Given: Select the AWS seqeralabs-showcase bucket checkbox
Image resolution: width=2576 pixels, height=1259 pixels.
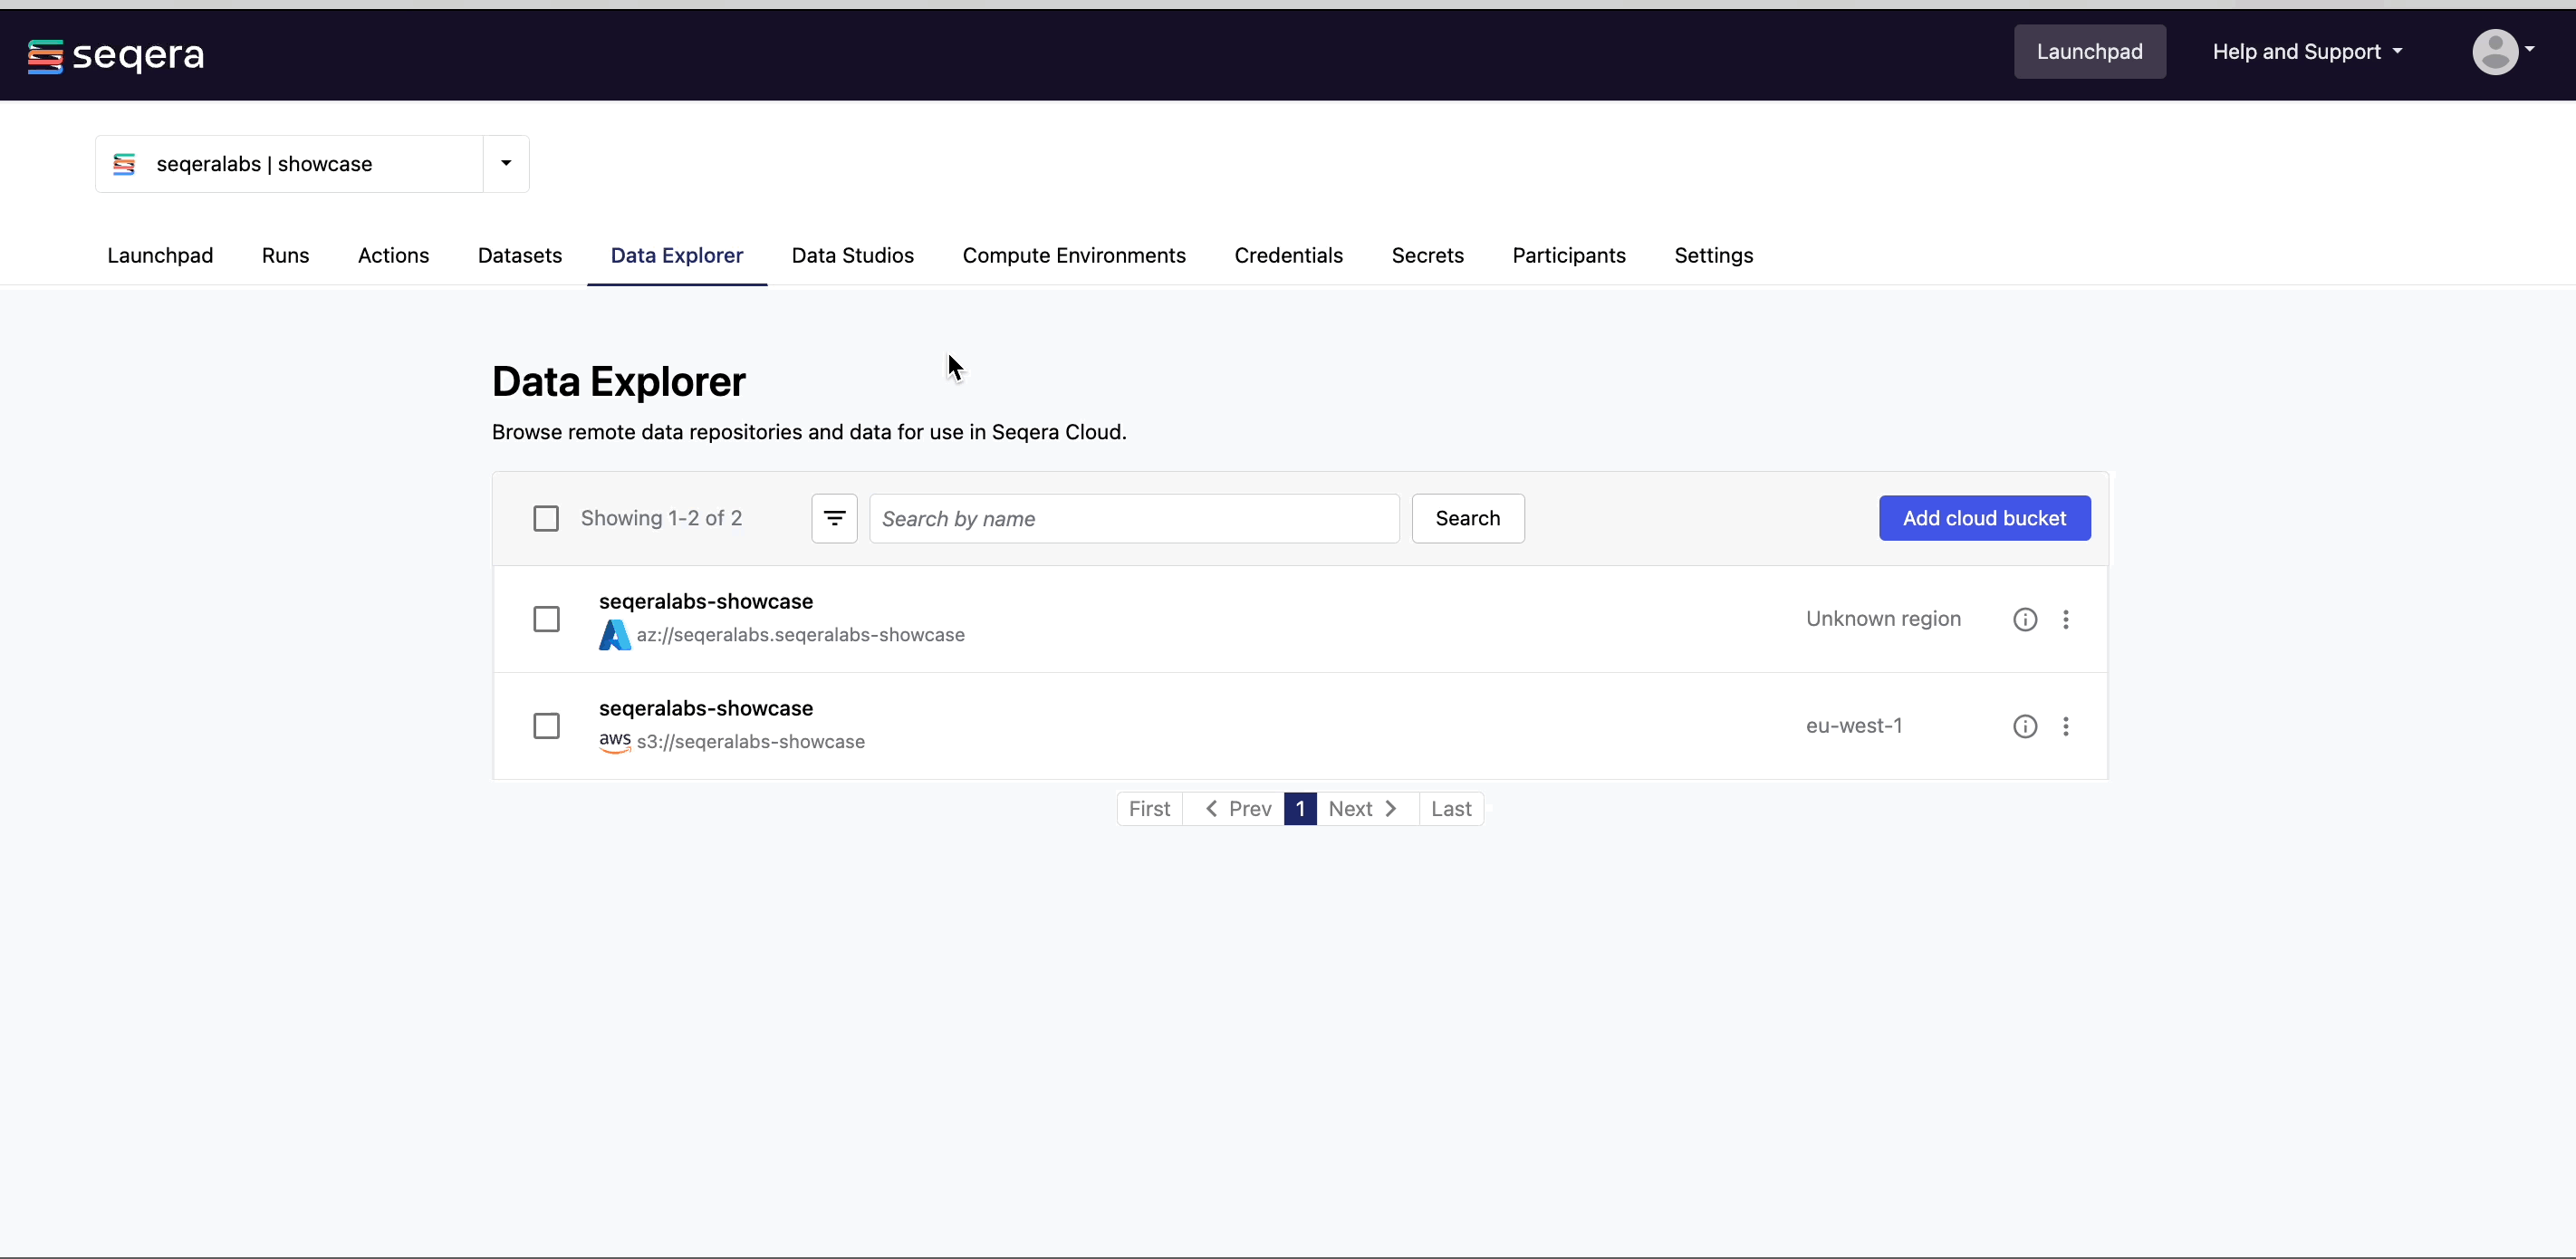Looking at the screenshot, I should (546, 725).
